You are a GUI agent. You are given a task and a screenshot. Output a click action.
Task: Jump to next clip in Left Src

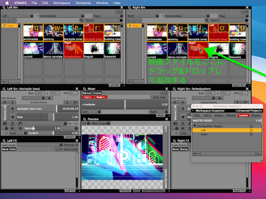(x=20, y=128)
